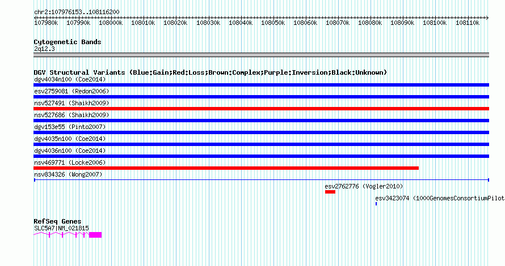Select label dgv153e55 (Pinto2007)
The width and height of the screenshot is (505, 266).
[x=70, y=127]
